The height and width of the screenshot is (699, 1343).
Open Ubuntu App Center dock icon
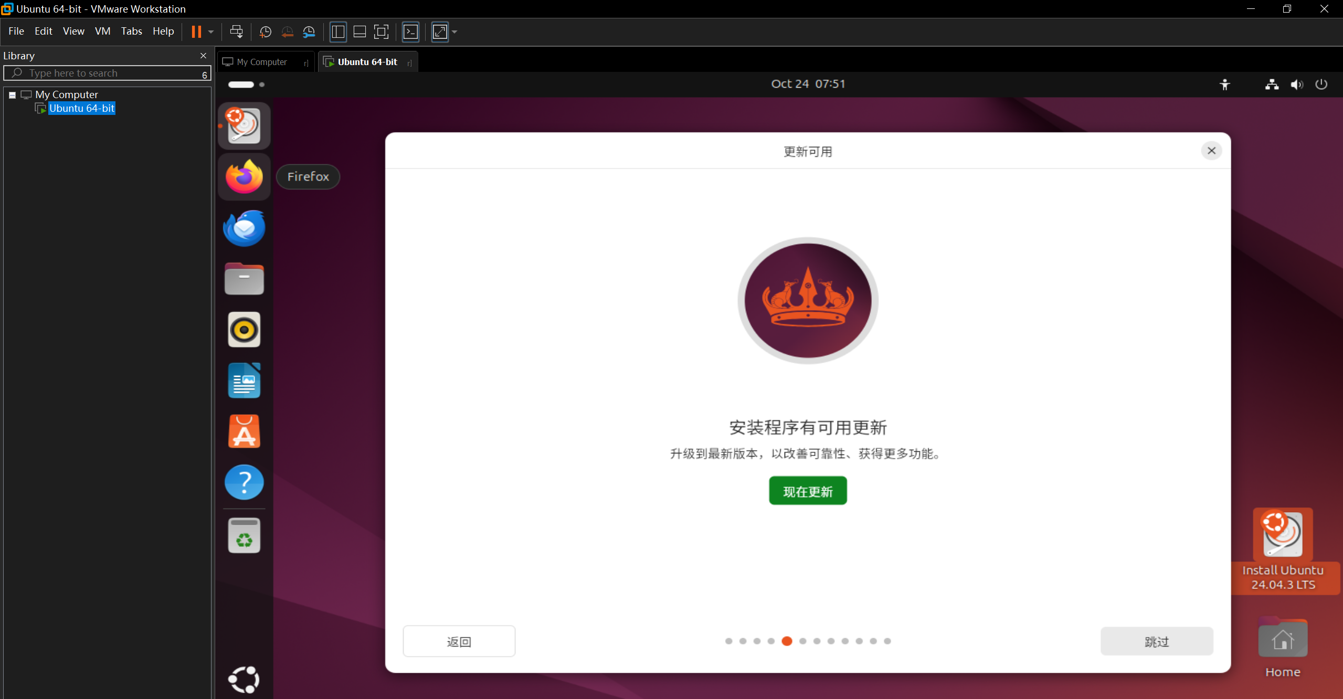[x=244, y=431]
